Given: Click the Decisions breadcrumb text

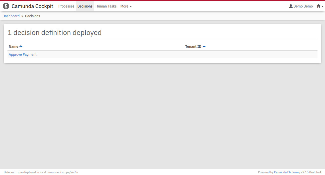Looking at the screenshot, I should pos(32,16).
